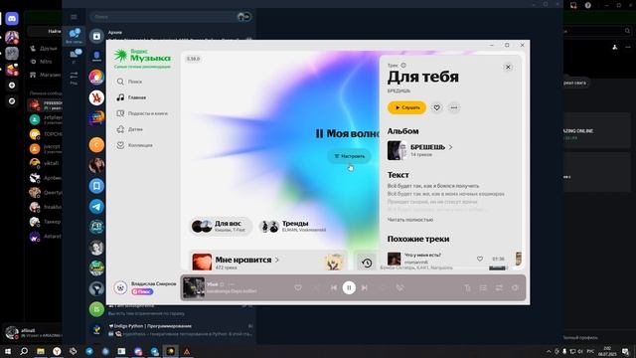Open the similar track Что у меня есть?

tap(422, 255)
